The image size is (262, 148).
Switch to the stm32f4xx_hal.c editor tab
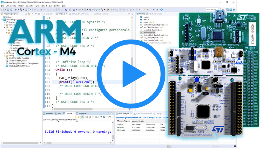point(102,14)
